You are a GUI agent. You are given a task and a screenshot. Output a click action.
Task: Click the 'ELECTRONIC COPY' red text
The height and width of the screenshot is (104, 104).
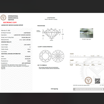10,23
